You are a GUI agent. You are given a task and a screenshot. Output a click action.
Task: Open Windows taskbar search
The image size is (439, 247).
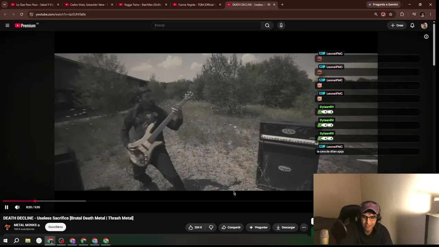(x=16, y=241)
